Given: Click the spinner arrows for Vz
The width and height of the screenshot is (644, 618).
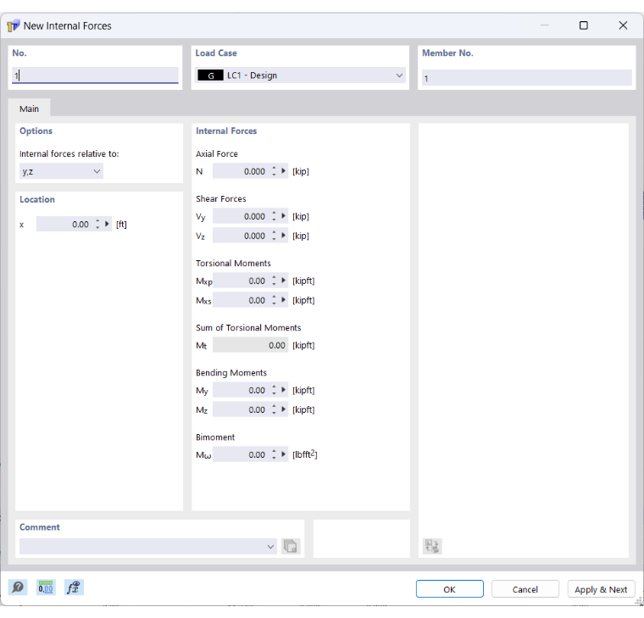Looking at the screenshot, I should (x=274, y=236).
